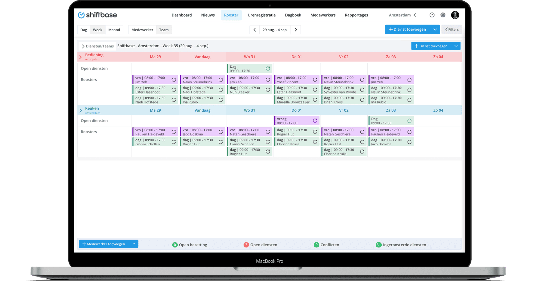Image resolution: width=534 pixels, height=288 pixels.
Task: Go to previous week arrow
Action: click(x=255, y=30)
